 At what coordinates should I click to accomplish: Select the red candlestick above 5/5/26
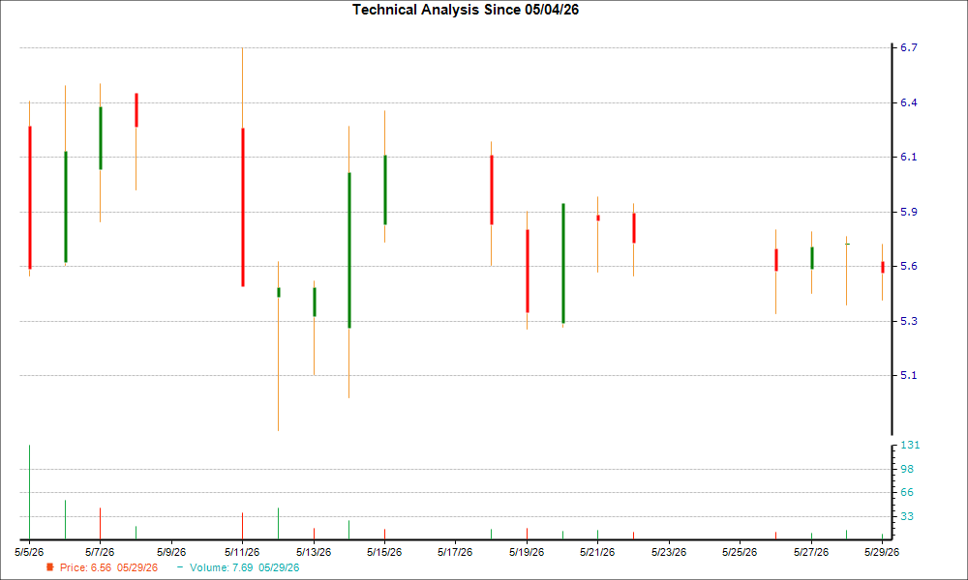coord(30,197)
